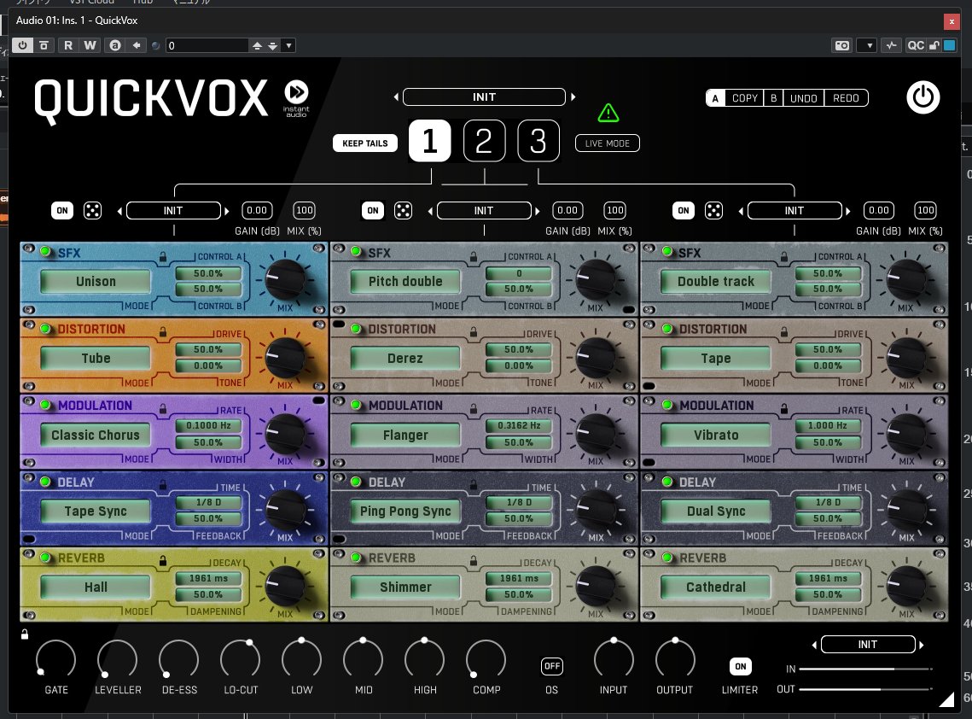This screenshot has height=719, width=972.
Task: Click the UNDO button
Action: [x=803, y=98]
